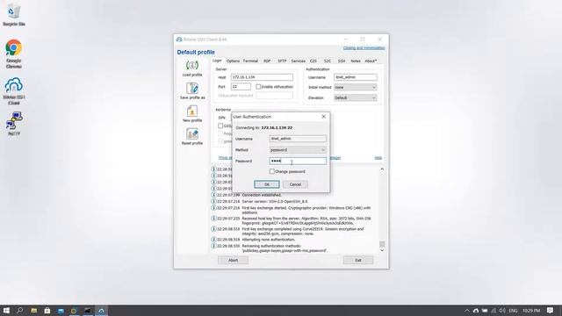Open the Bitvise SSH Client desktop shortcut

click(x=14, y=91)
